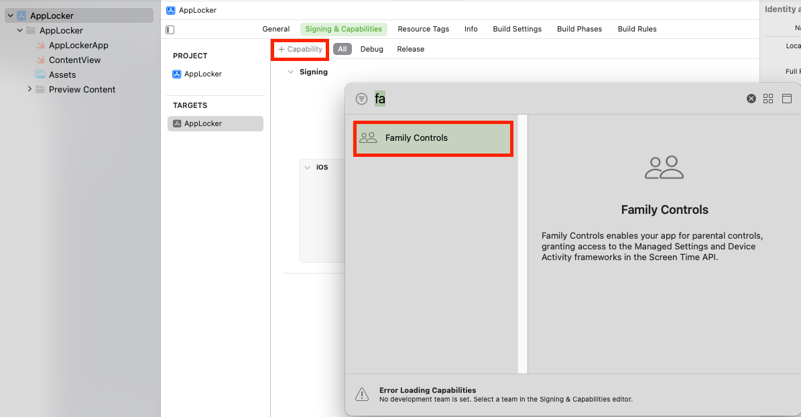Click the capability list scrollbar
This screenshot has width=801, height=417.
(x=523, y=244)
